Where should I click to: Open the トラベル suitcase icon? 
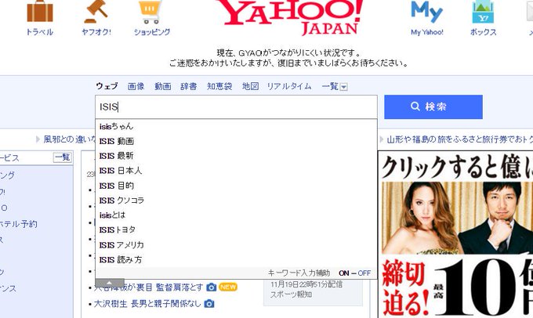coord(40,12)
